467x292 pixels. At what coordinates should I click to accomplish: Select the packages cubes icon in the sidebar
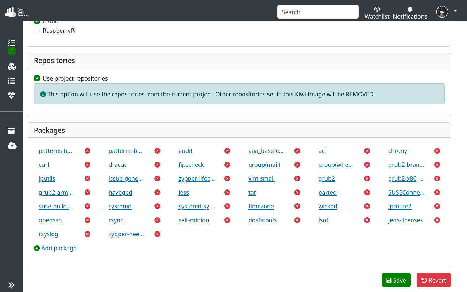click(12, 66)
